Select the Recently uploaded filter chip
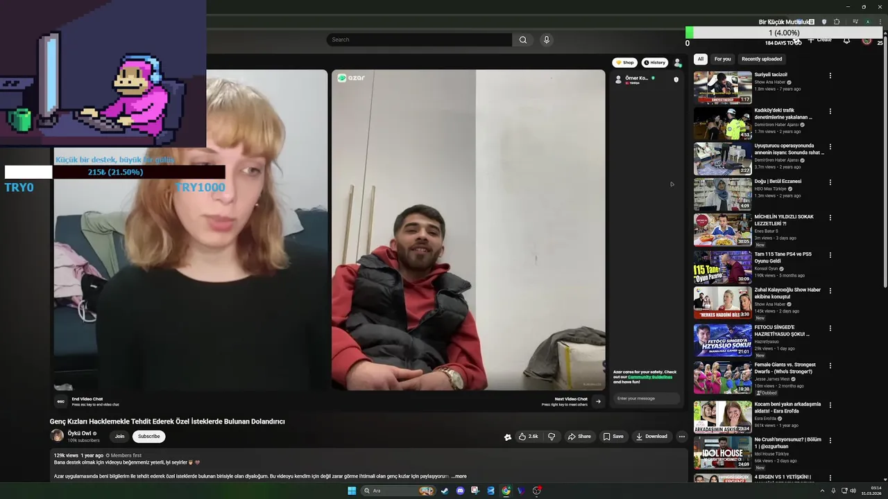Screen dimensions: 888x499 click(762, 59)
